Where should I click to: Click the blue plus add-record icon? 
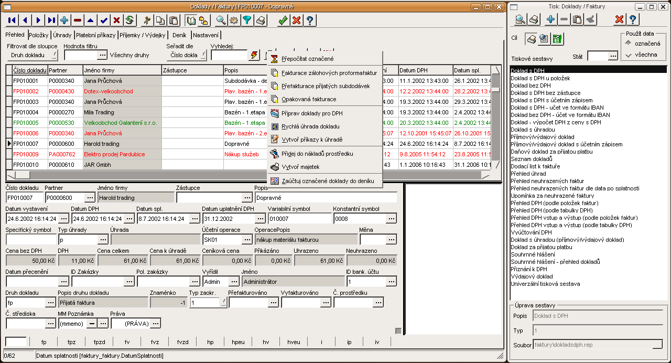point(64,20)
